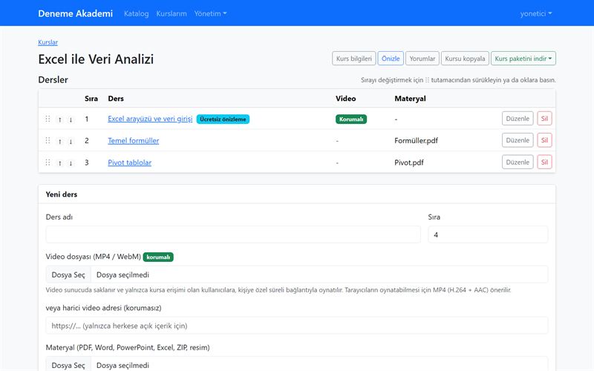Click the Ders column header

click(116, 99)
